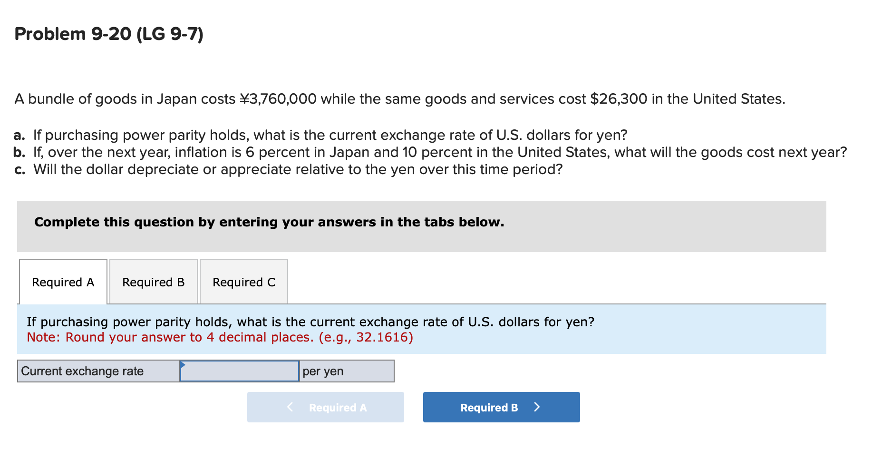The width and height of the screenshot is (872, 469).
Task: Switch to the Required B tab
Action: [x=153, y=282]
